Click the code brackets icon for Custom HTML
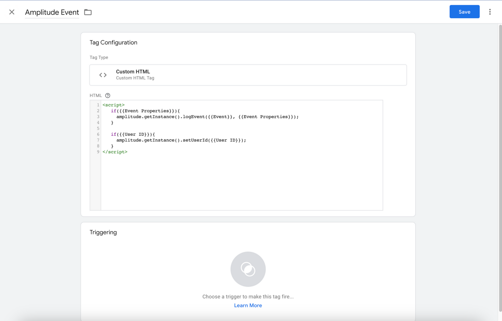This screenshot has height=321, width=502. pos(103,75)
